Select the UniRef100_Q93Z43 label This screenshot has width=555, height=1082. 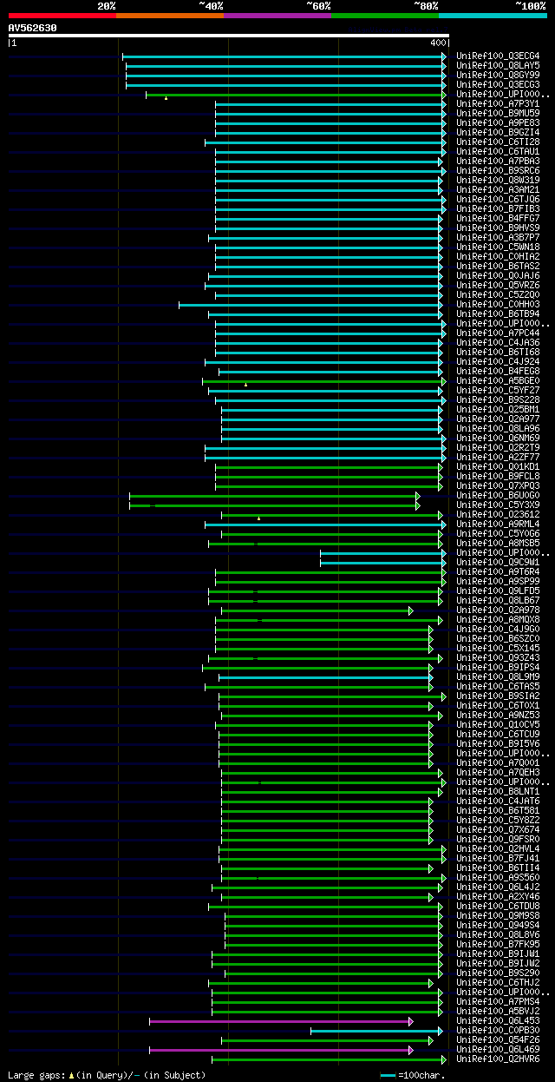(498, 658)
